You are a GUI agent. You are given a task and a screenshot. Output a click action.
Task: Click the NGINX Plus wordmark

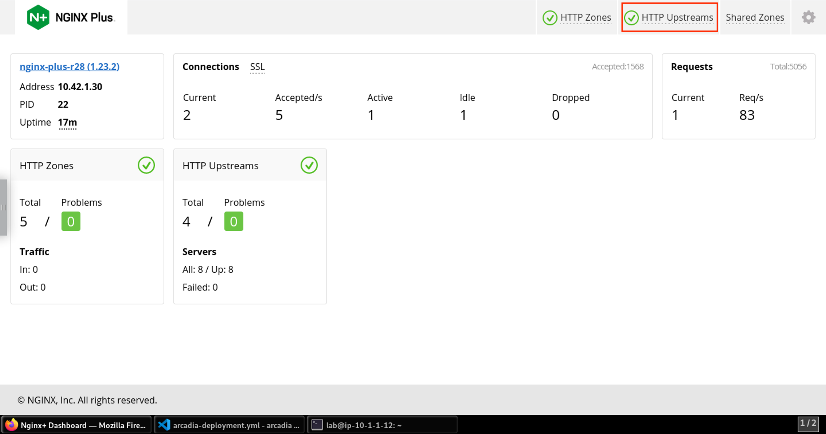(x=85, y=17)
